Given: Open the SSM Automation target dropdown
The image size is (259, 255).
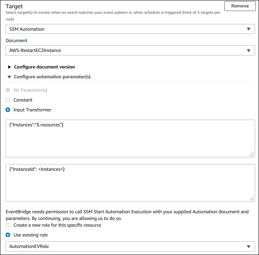Looking at the screenshot, I should [x=126, y=29].
